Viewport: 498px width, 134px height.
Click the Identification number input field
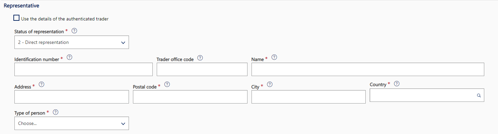83,69
